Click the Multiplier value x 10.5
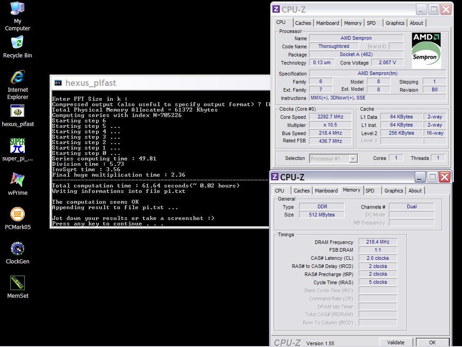The width and height of the screenshot is (462, 347). tap(330, 125)
